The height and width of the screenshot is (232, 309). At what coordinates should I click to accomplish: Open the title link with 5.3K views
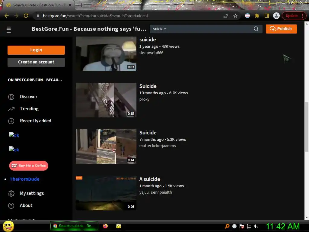148,133
